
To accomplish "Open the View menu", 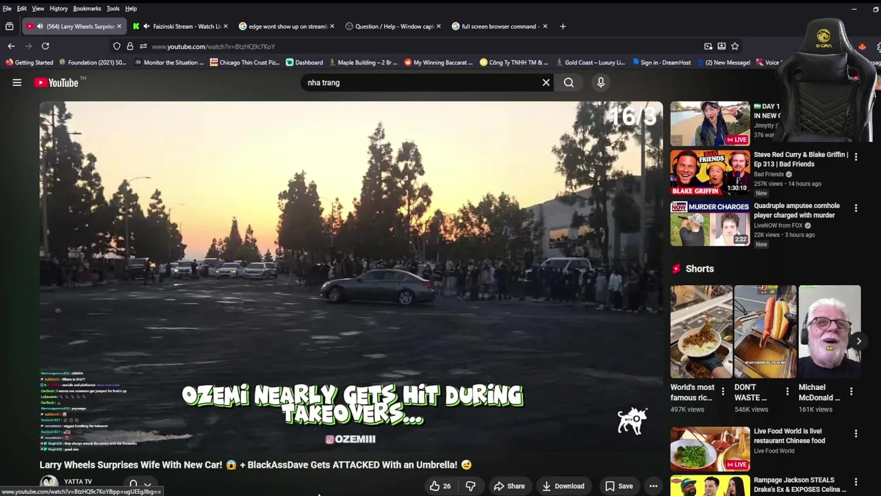I will (x=38, y=8).
